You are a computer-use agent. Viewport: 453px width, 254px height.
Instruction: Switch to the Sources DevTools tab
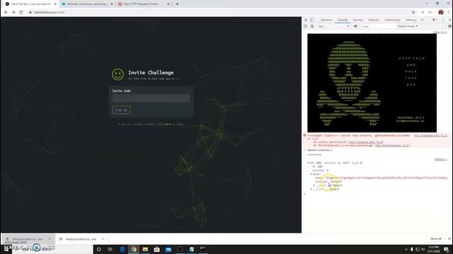pyautogui.click(x=357, y=20)
